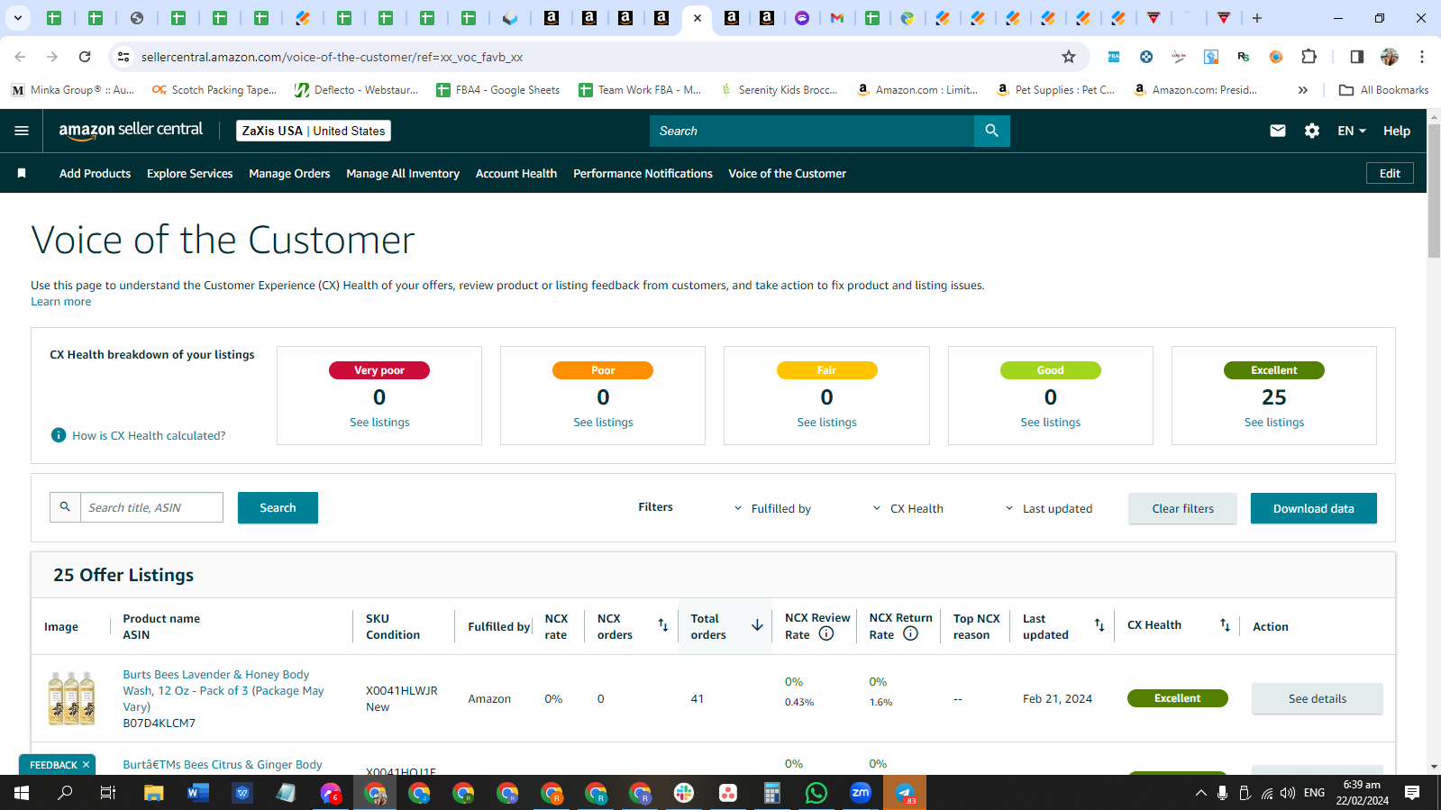Open WhatsApp from the taskbar

pyautogui.click(x=816, y=793)
